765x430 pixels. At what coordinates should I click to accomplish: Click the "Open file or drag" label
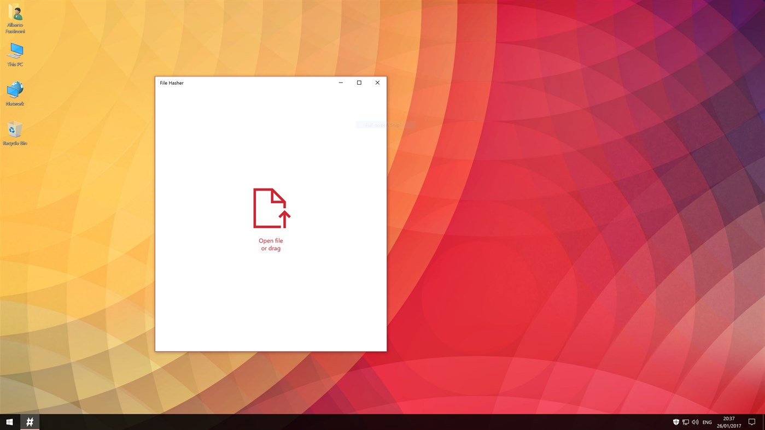click(271, 244)
